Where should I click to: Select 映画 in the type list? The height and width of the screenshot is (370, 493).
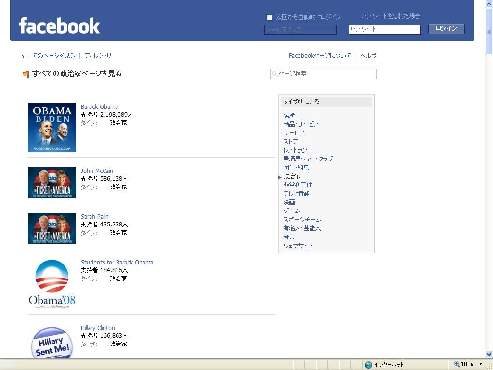coord(289,202)
